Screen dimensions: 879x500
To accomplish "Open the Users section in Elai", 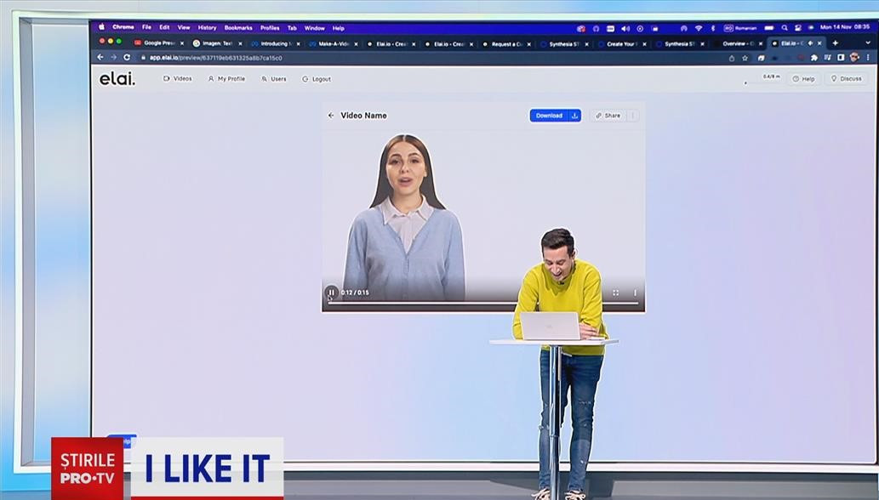I will (x=274, y=78).
